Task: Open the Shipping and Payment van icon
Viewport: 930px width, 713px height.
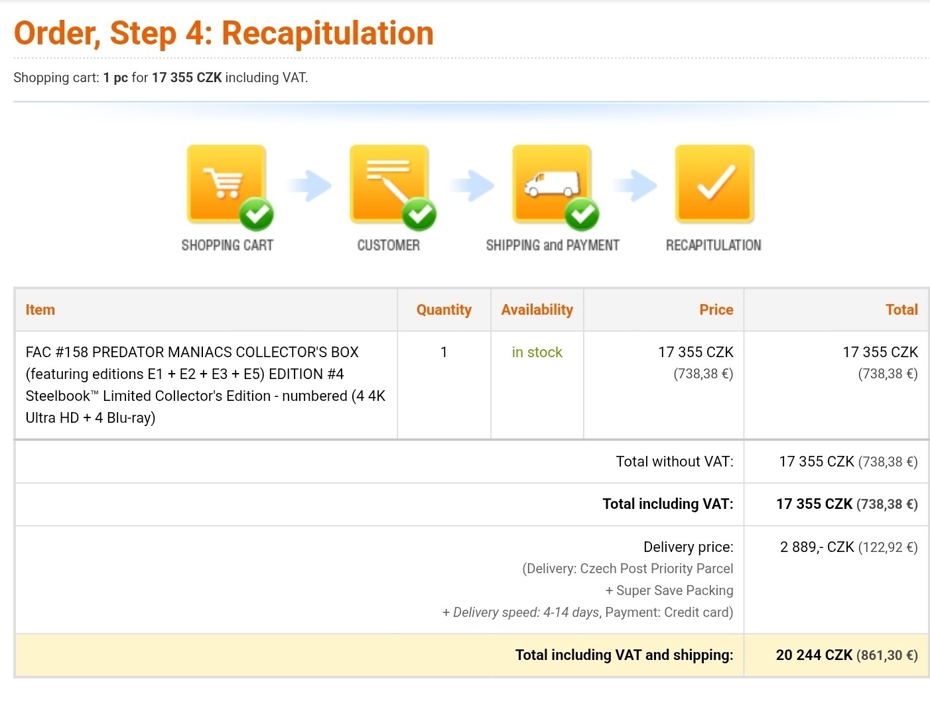Action: coord(552,184)
